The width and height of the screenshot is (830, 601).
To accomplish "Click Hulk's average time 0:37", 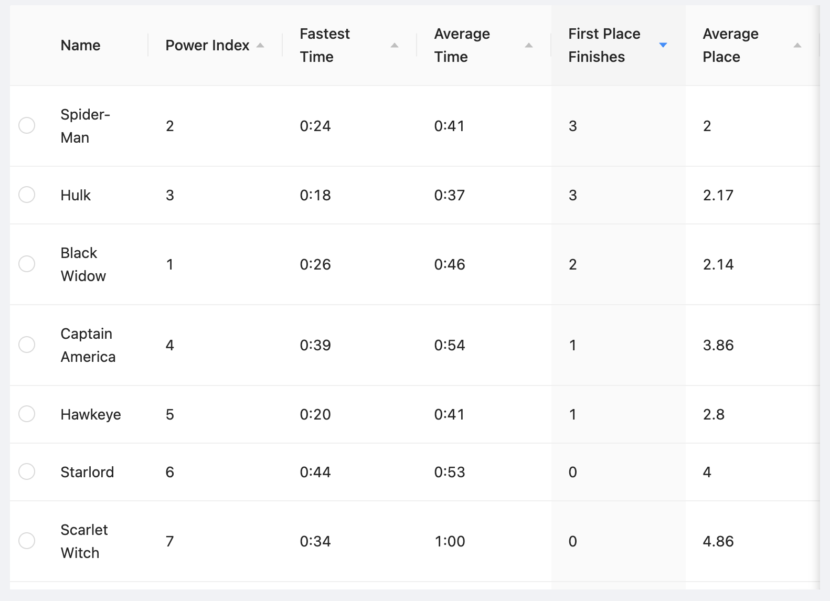I will point(450,195).
